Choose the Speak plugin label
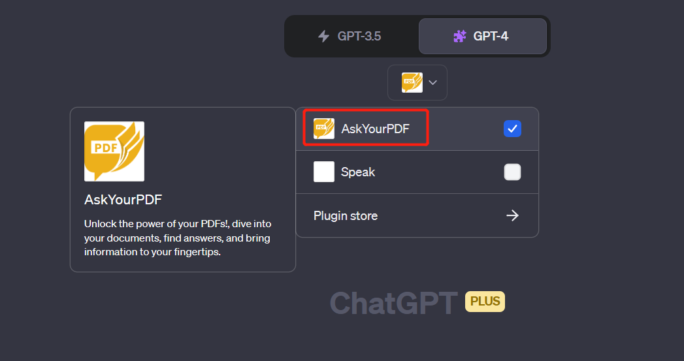 tap(358, 172)
